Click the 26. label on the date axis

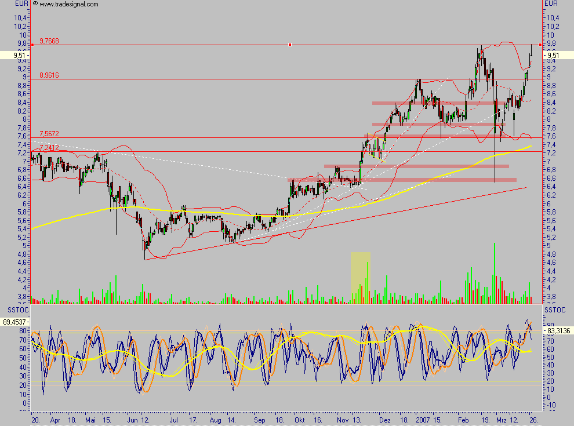point(534,420)
